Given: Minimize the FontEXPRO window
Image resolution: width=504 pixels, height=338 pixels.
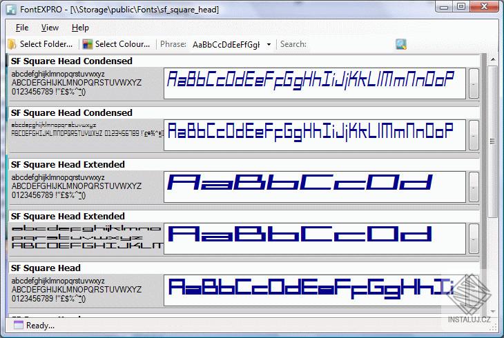Looking at the screenshot, I should (444, 7).
